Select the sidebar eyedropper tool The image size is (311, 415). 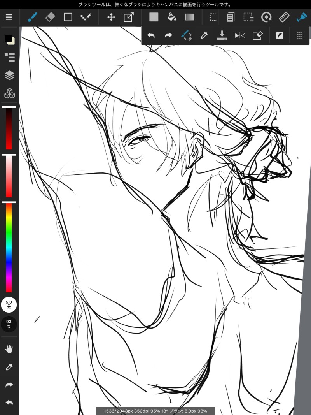tap(9, 367)
